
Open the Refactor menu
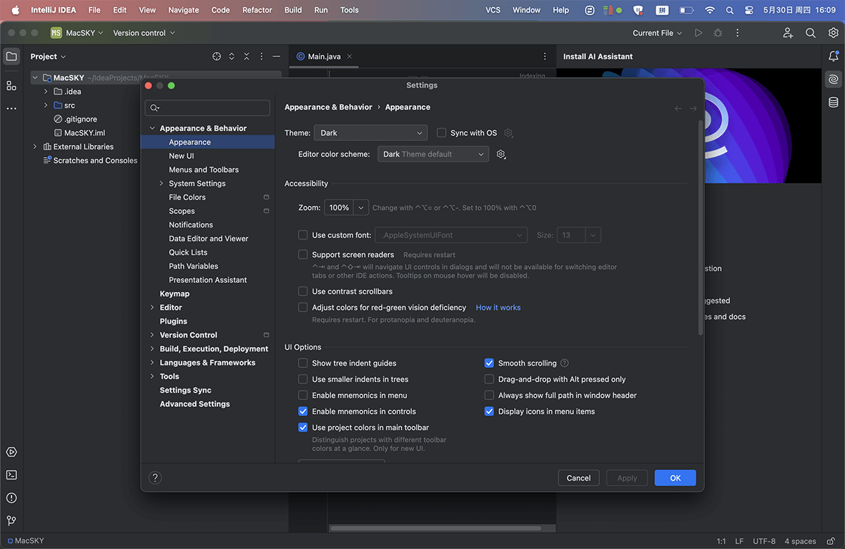click(x=257, y=10)
